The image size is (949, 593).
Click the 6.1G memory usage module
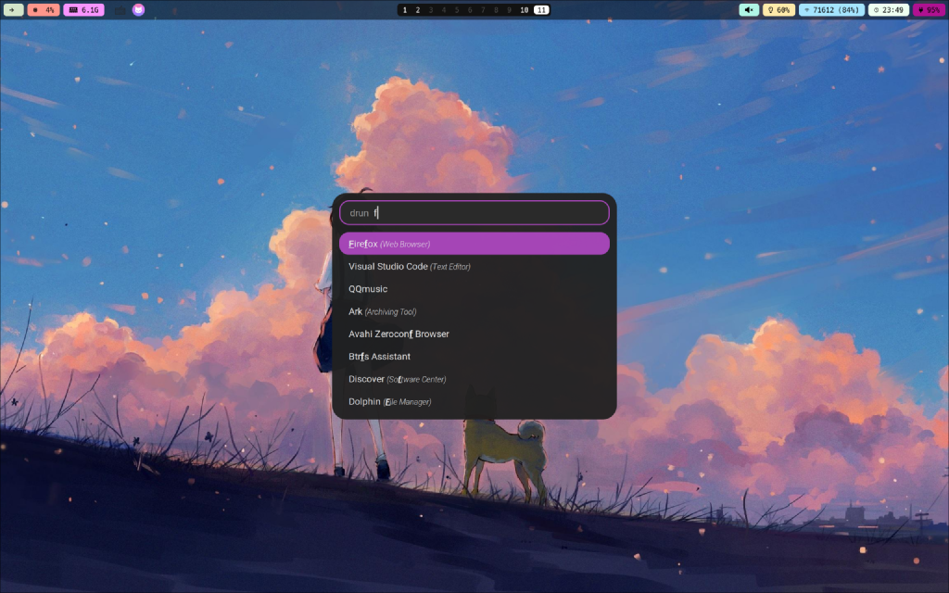click(83, 9)
